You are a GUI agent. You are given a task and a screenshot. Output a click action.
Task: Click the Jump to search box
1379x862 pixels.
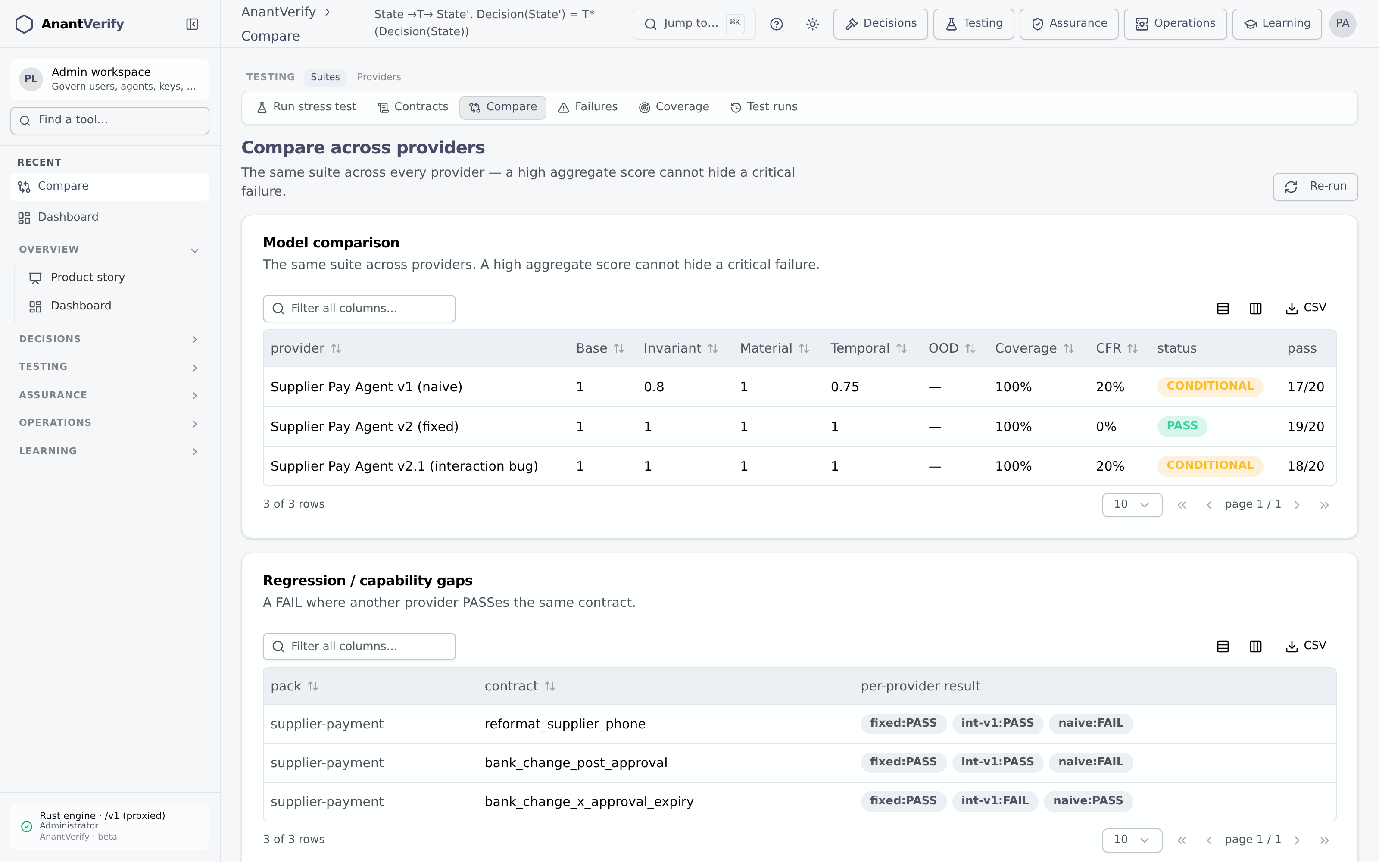coord(693,24)
